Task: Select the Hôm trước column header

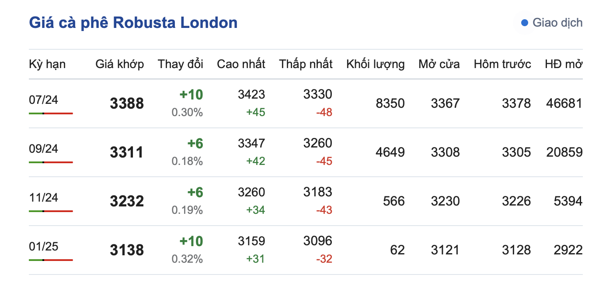Action: pyautogui.click(x=502, y=64)
